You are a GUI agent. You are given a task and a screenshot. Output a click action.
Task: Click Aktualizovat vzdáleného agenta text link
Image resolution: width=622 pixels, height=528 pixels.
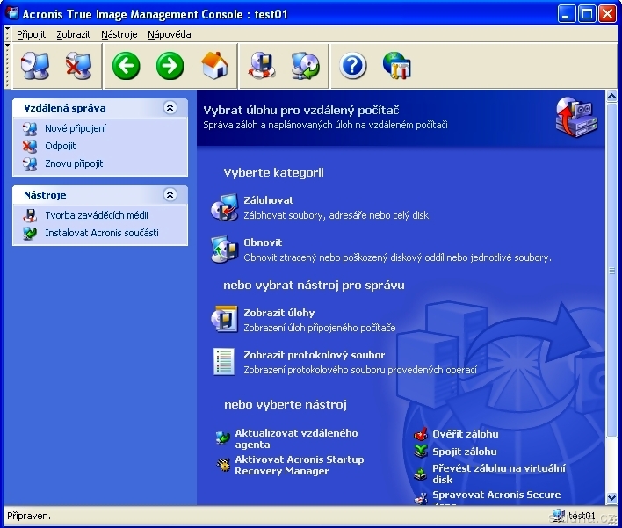(296, 438)
